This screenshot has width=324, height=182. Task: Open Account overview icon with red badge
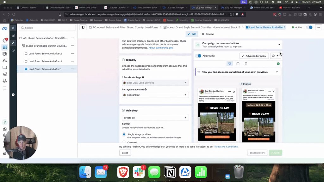tap(4, 40)
